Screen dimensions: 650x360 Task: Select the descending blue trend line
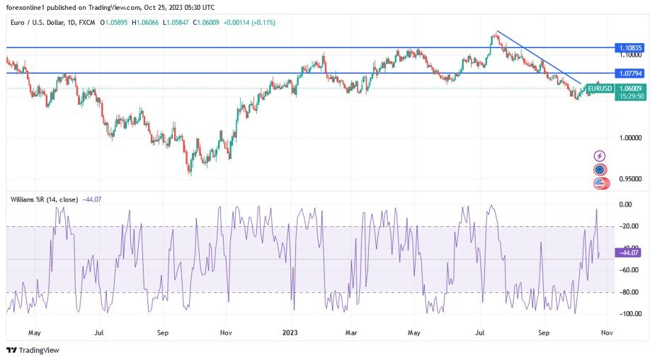tap(538, 59)
